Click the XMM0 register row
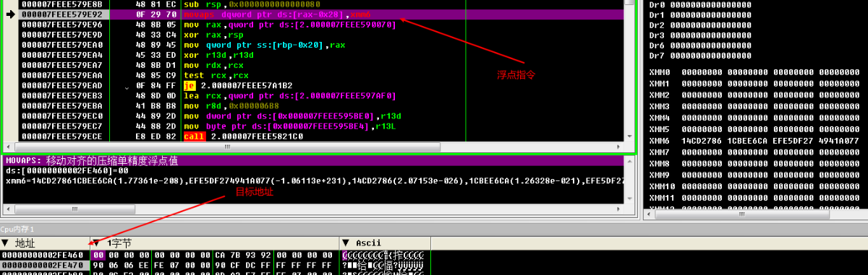This screenshot has height=275, width=868. click(754, 72)
